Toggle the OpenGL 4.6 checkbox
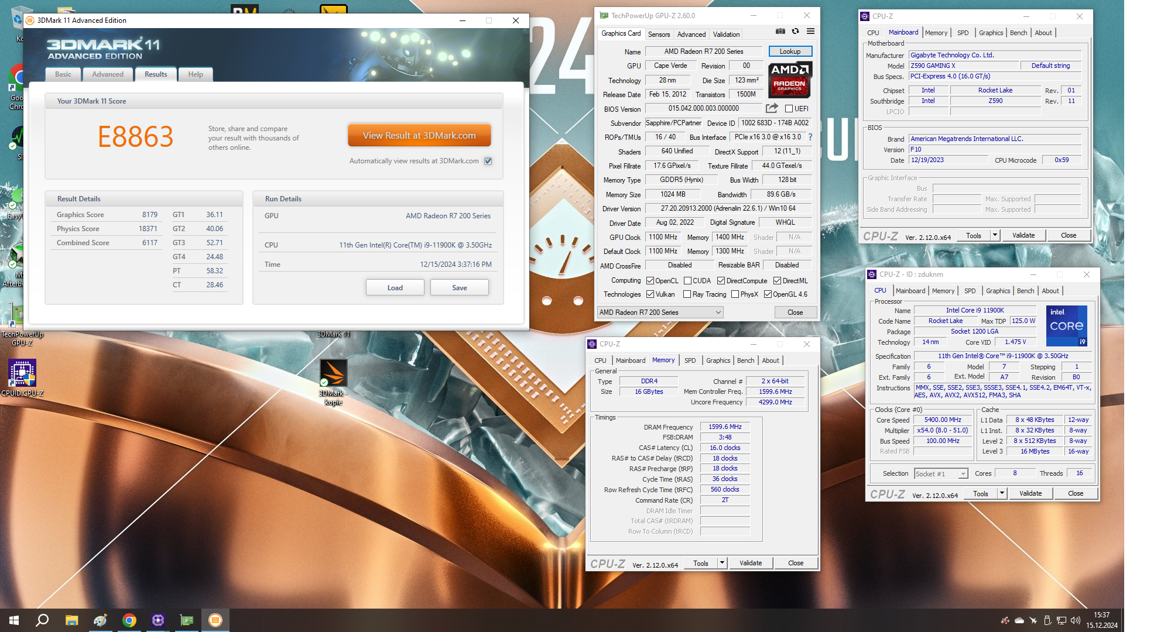Viewport: 1171px width, 632px height. point(768,294)
